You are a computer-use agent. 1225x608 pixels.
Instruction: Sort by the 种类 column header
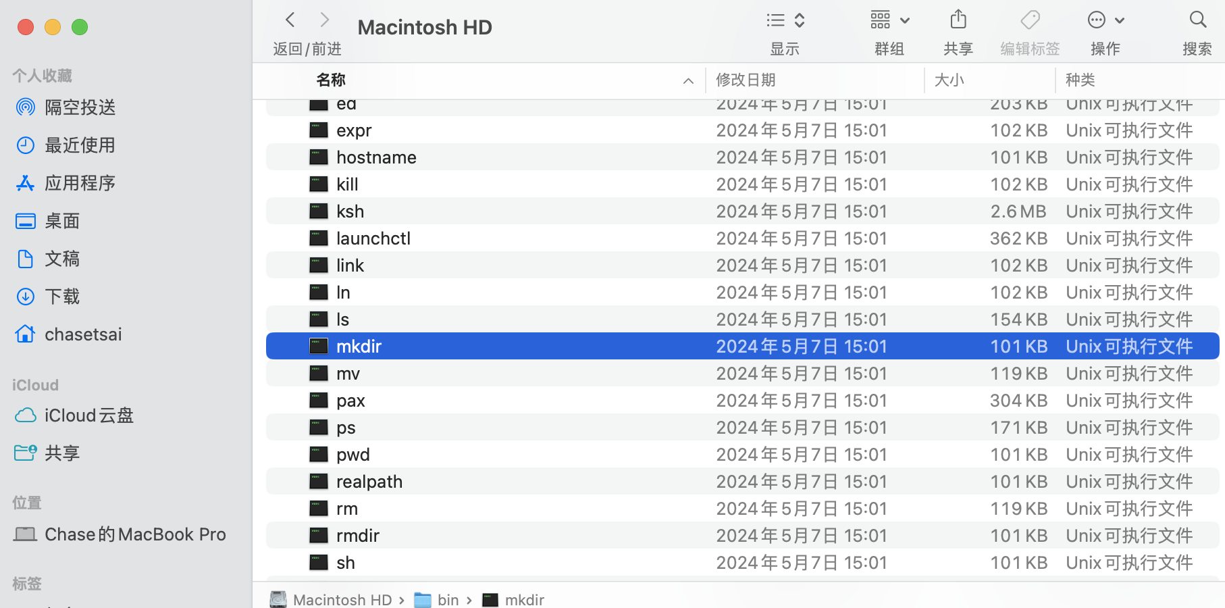tap(1080, 80)
